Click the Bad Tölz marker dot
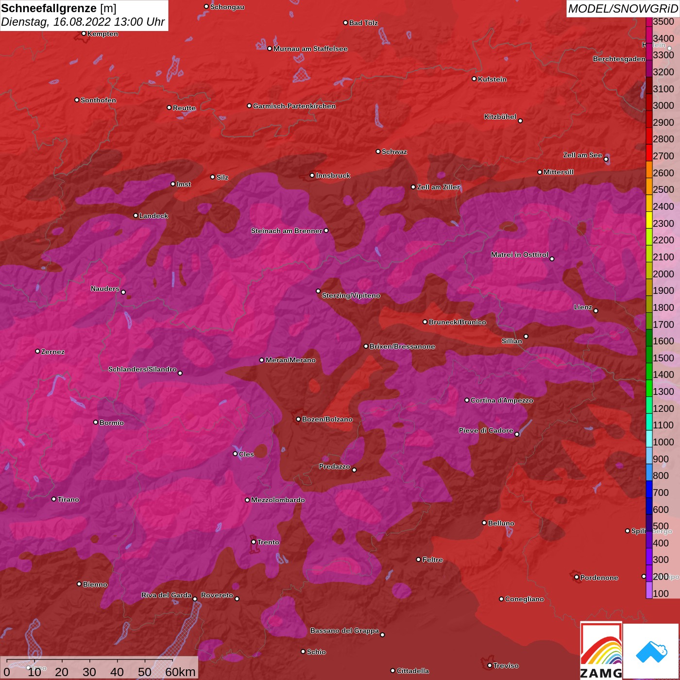Image resolution: width=680 pixels, height=680 pixels. (x=345, y=23)
